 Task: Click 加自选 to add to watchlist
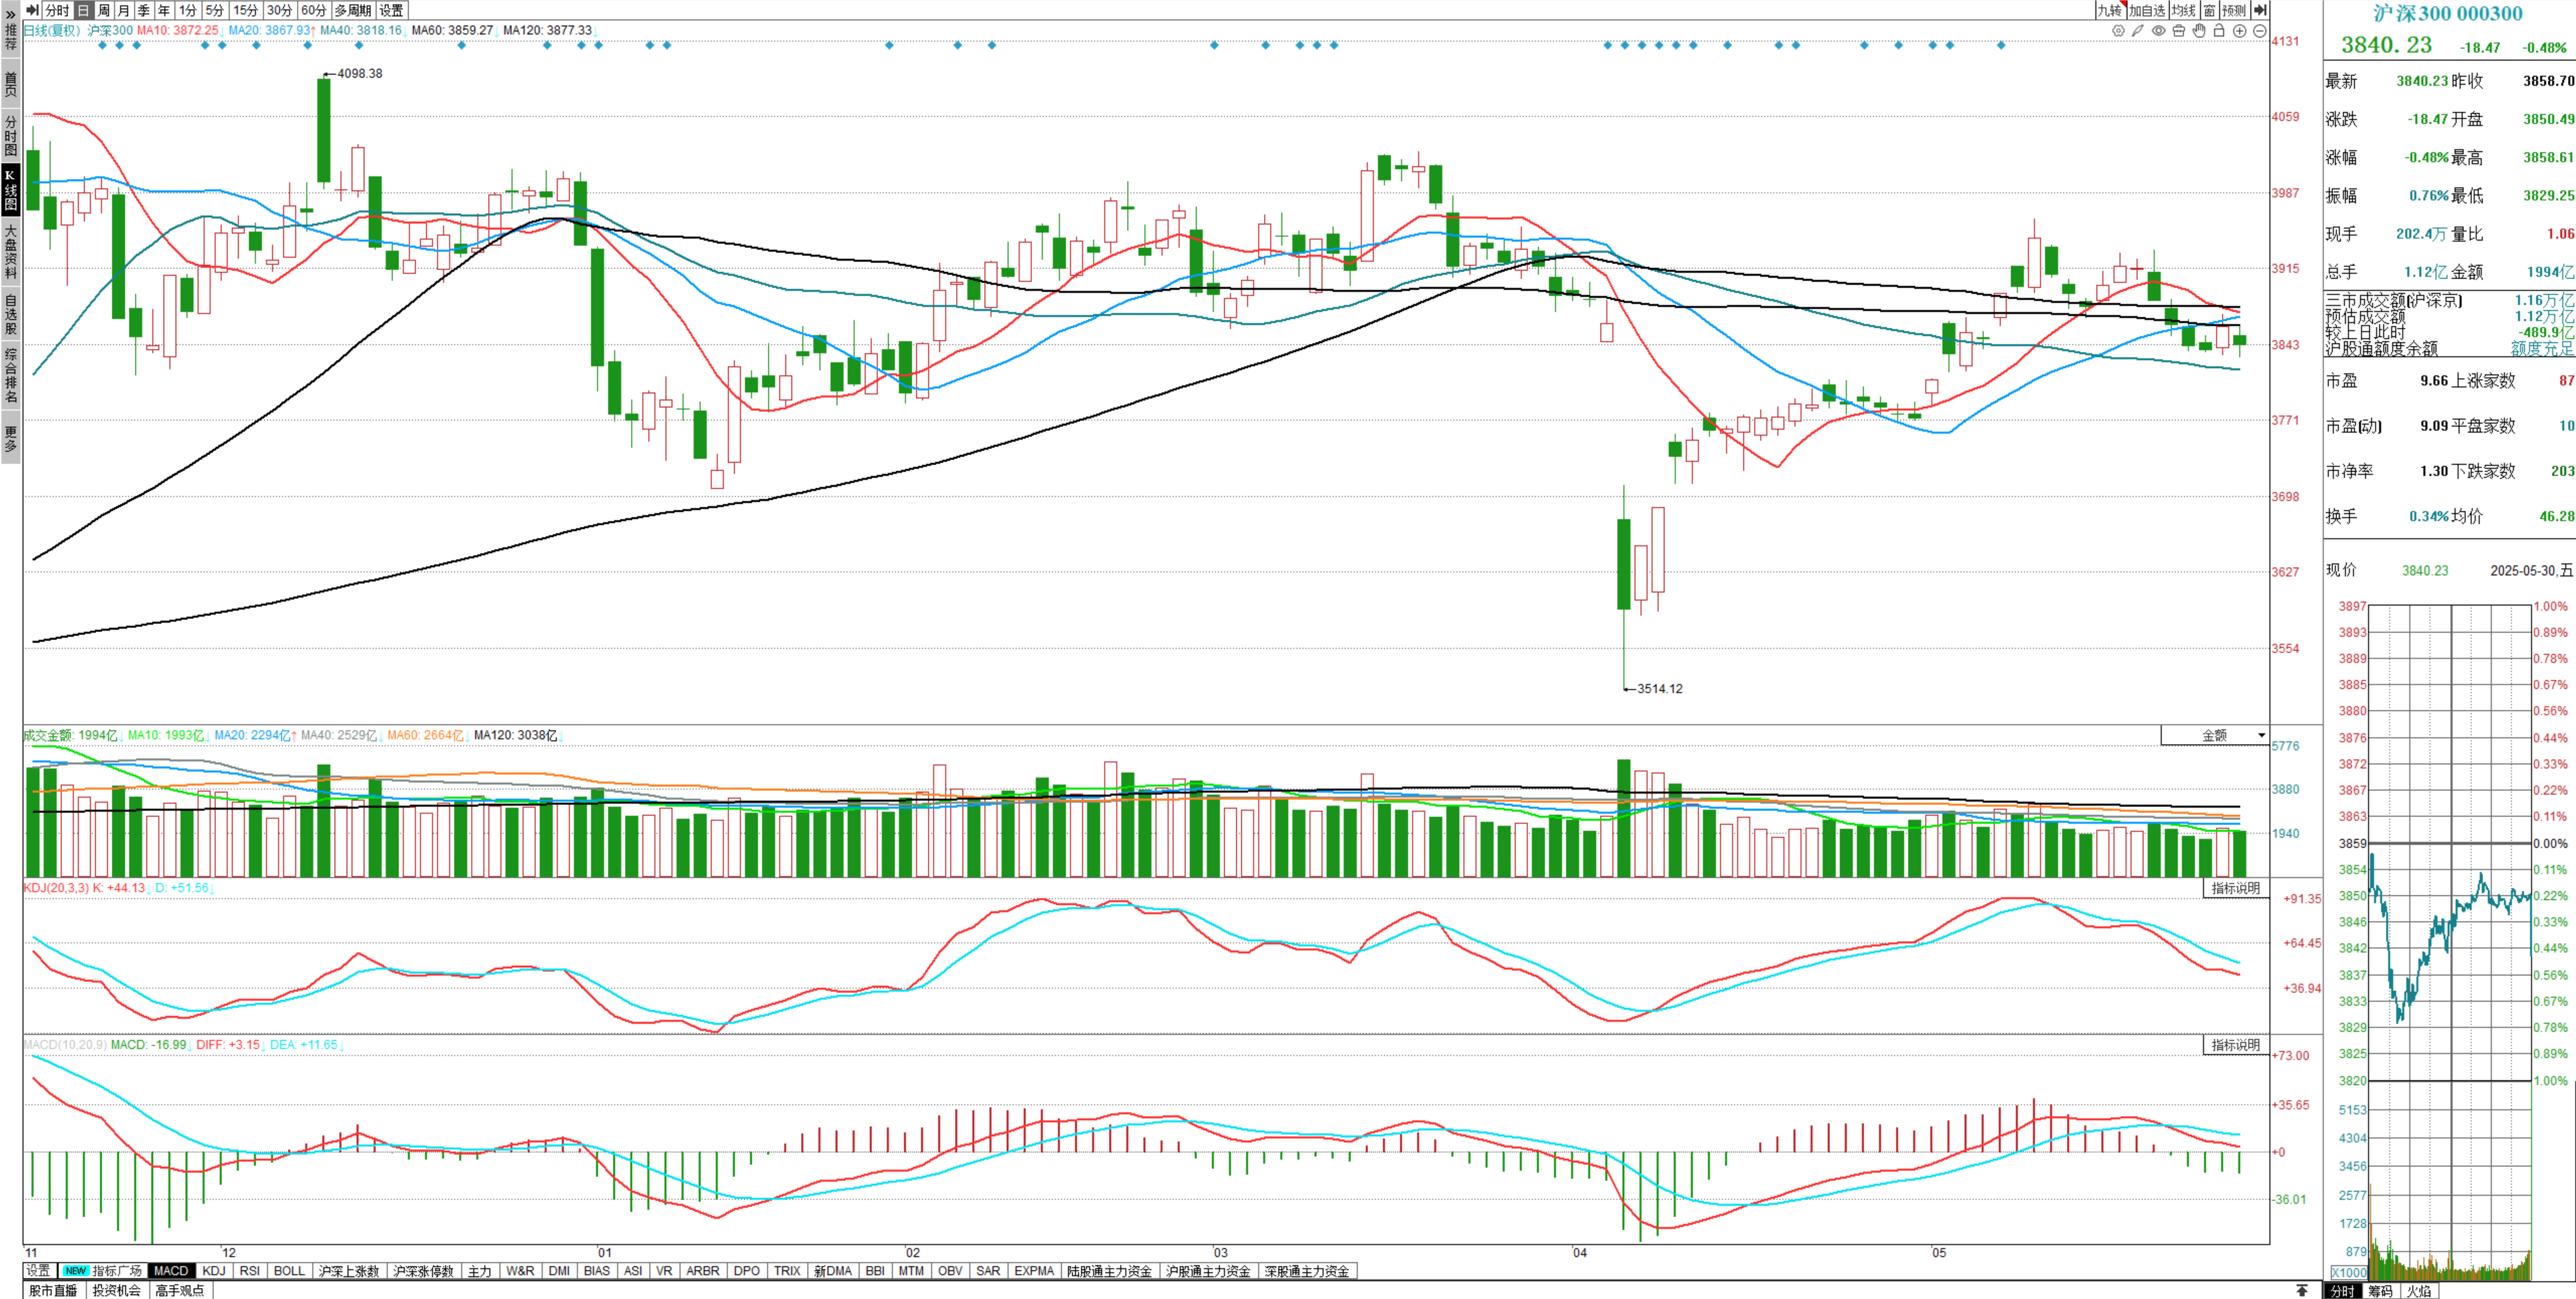coord(2147,10)
